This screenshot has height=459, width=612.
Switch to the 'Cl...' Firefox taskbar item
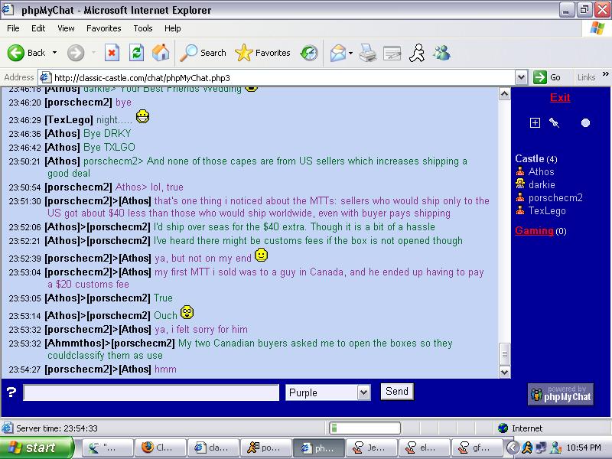pos(160,448)
